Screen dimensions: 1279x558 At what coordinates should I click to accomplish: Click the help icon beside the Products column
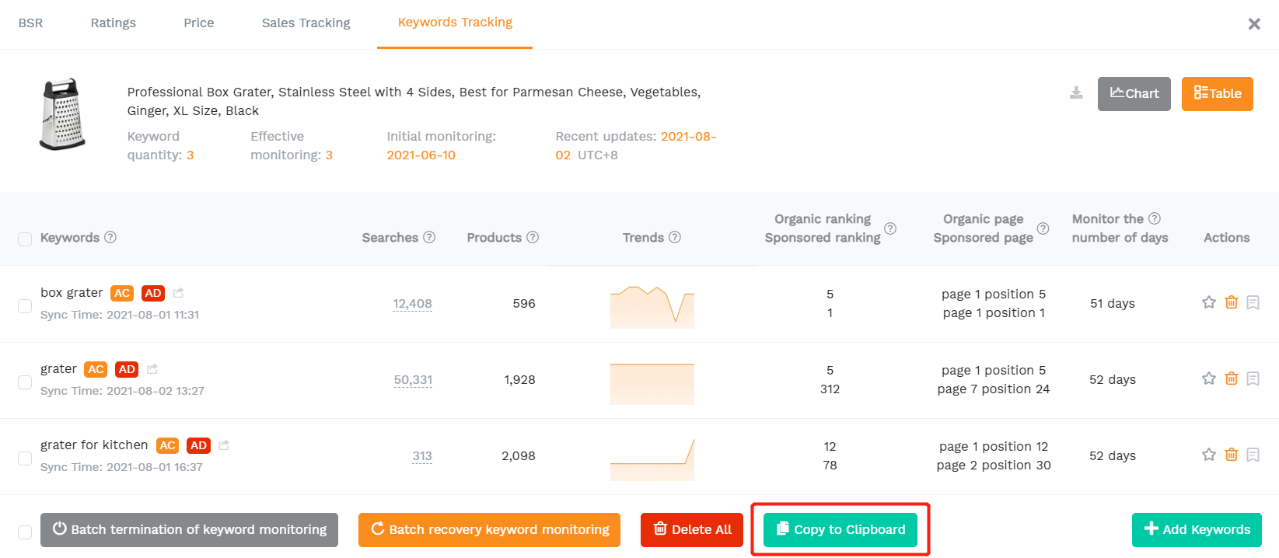tap(533, 237)
